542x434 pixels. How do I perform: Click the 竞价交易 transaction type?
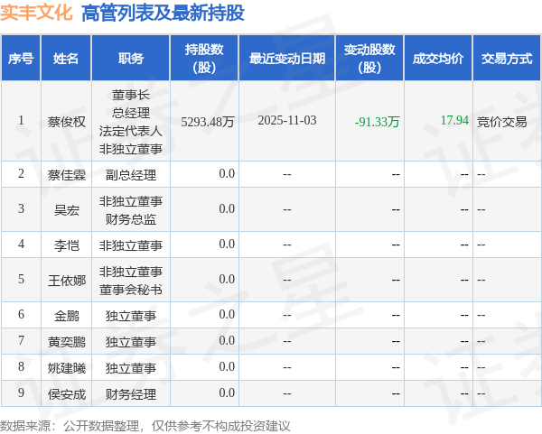502,122
